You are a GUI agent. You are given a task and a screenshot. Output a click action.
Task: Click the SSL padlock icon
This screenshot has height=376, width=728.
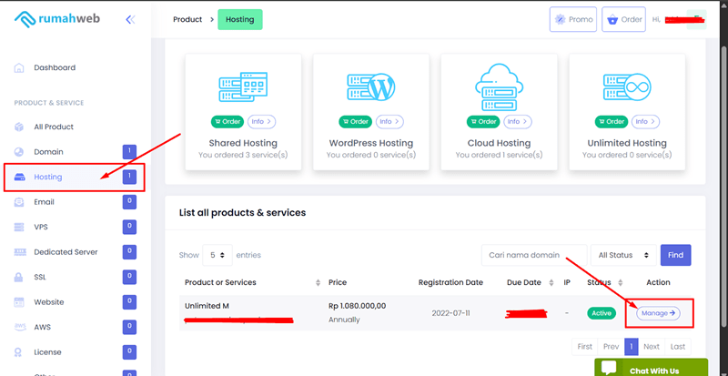click(x=19, y=278)
